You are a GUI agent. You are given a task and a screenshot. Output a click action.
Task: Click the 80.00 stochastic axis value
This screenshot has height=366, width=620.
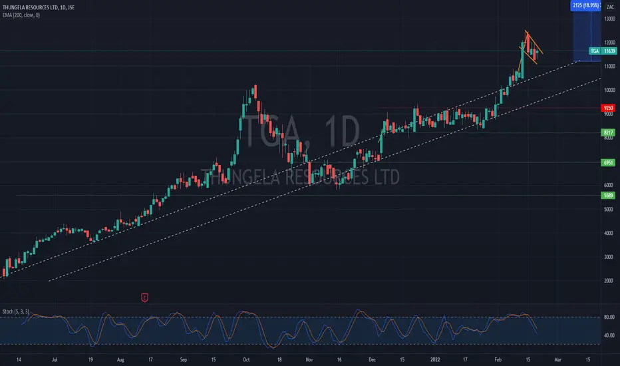(x=609, y=317)
